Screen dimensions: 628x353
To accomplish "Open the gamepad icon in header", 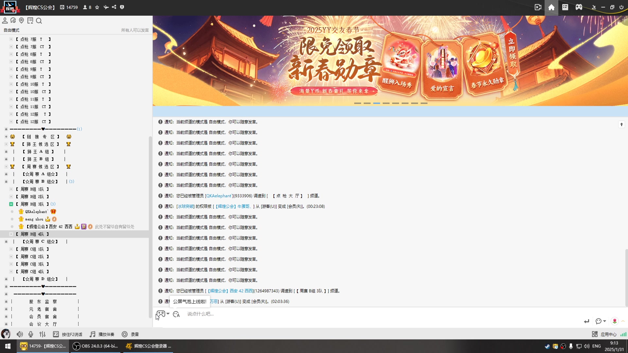I will (x=579, y=7).
